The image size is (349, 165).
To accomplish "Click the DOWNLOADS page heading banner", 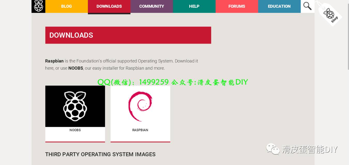I will [x=128, y=35].
